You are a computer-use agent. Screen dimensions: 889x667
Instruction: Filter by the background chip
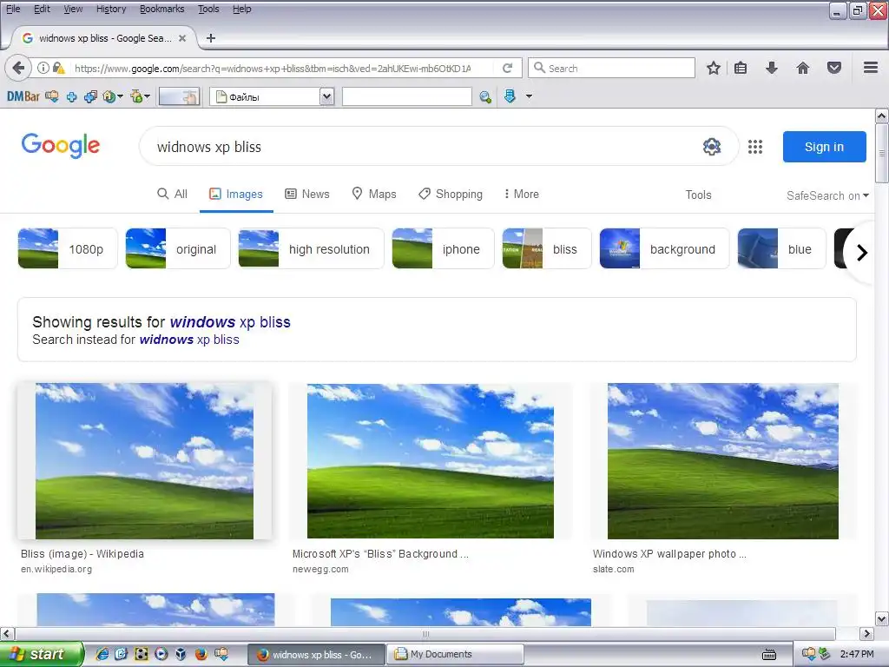click(x=664, y=248)
